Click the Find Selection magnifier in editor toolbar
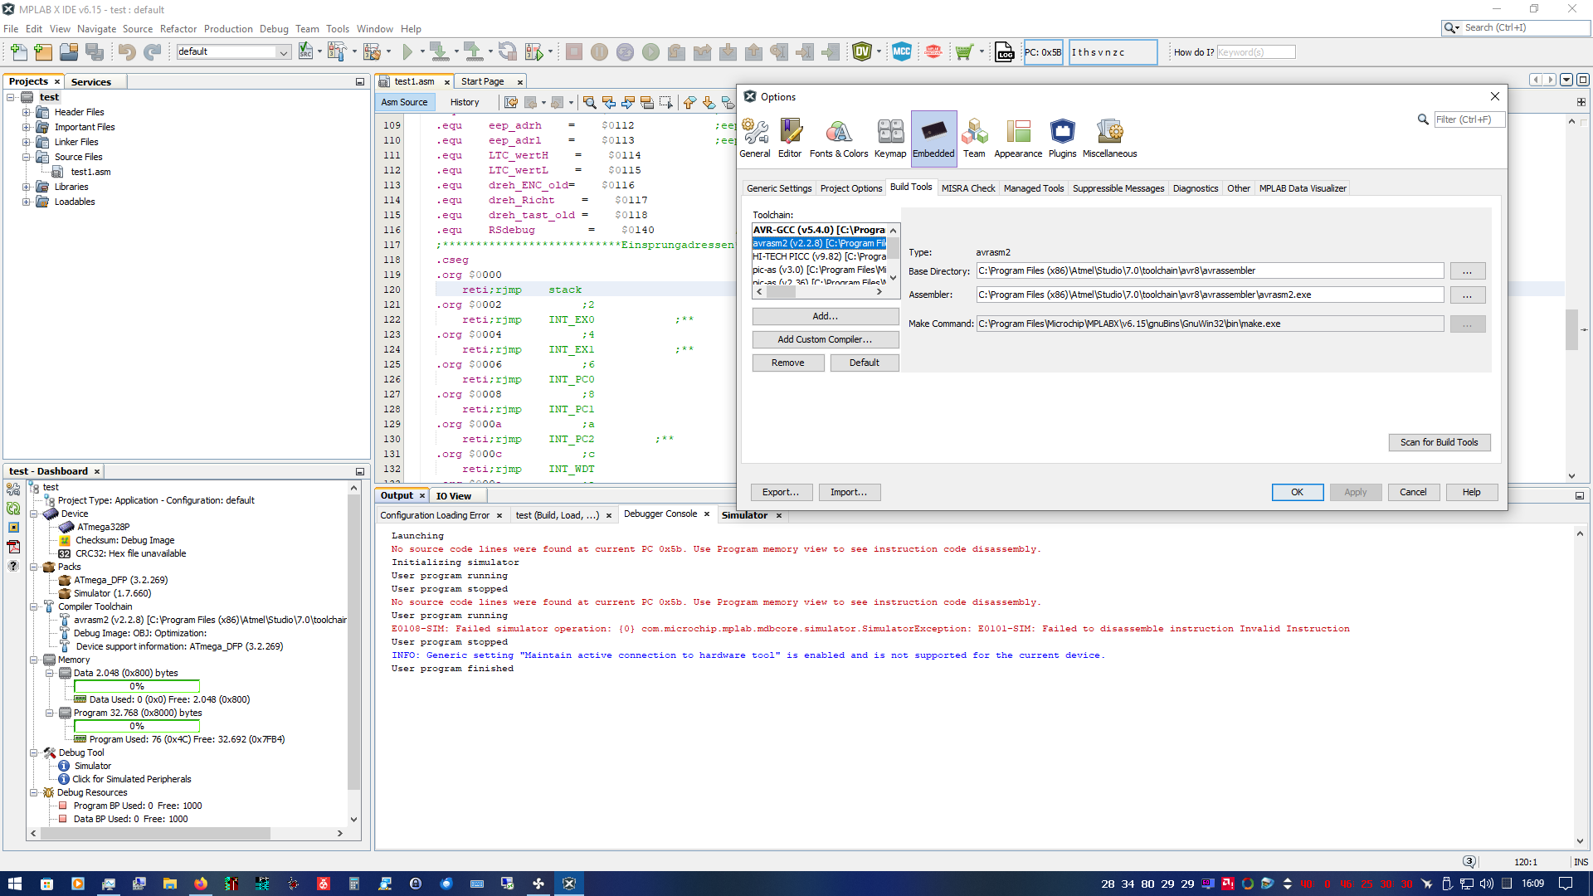1593x896 pixels. [589, 102]
